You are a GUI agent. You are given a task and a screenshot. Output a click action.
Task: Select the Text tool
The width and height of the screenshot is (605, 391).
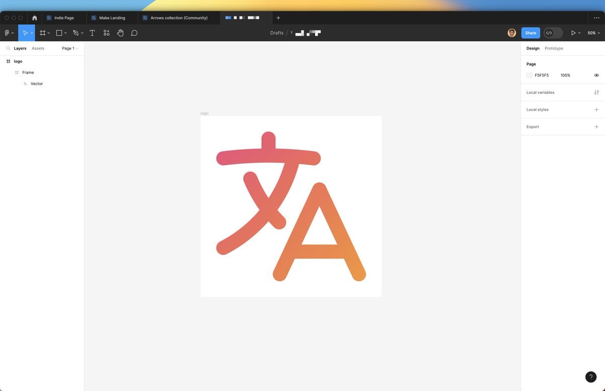pos(92,33)
